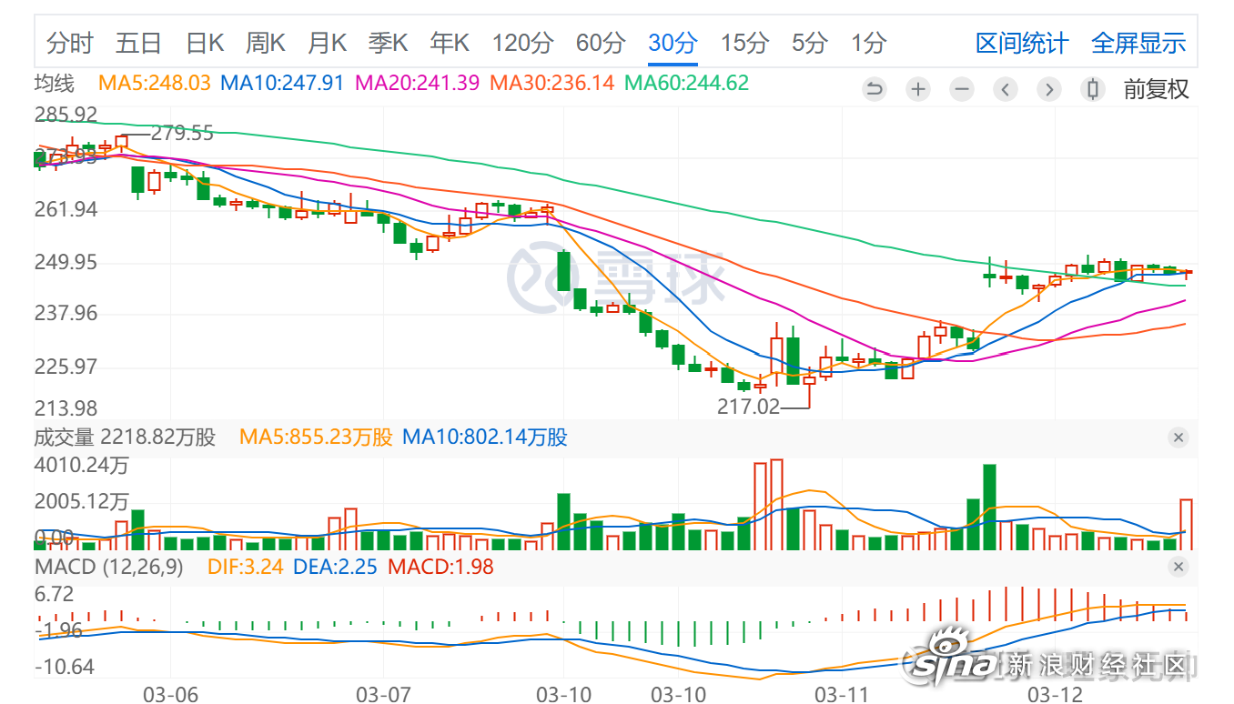Screen dimensions: 1234x704
Task: Select the 年K chart tab
Action: pos(450,43)
